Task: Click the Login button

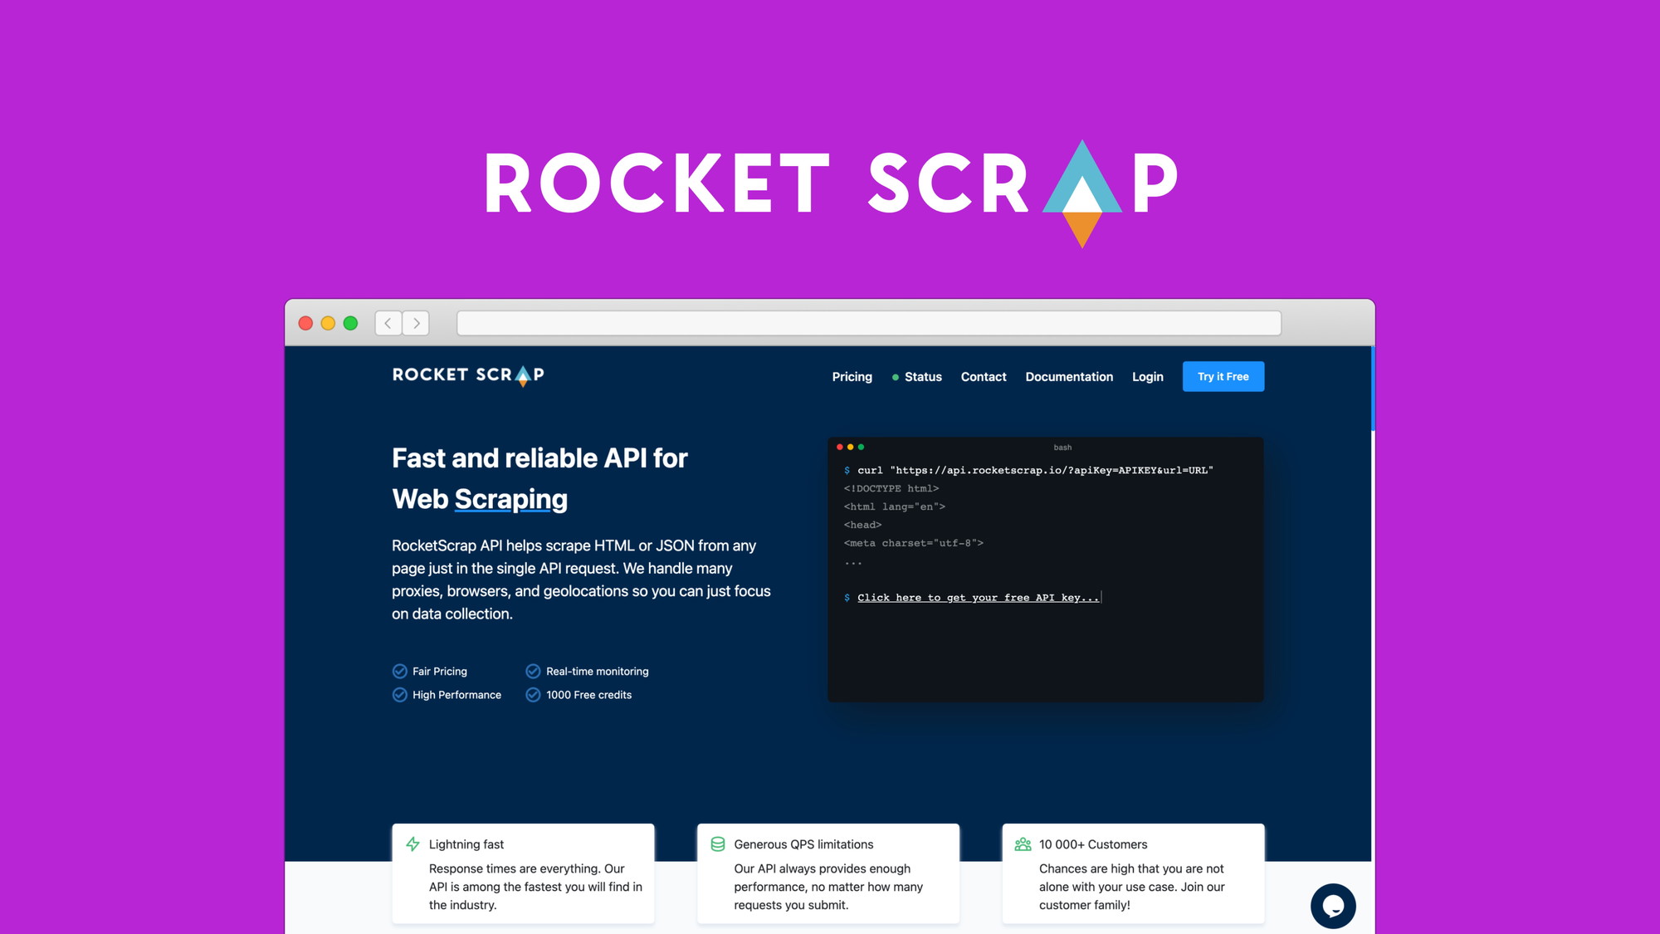Action: pos(1148,376)
